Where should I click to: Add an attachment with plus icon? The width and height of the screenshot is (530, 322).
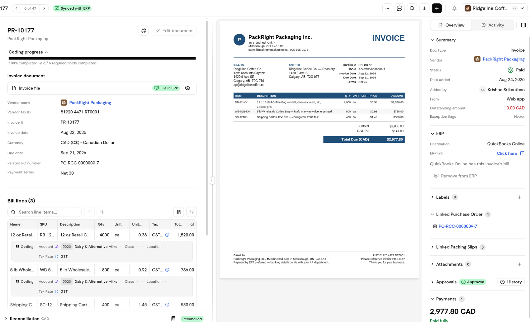tap(519, 264)
